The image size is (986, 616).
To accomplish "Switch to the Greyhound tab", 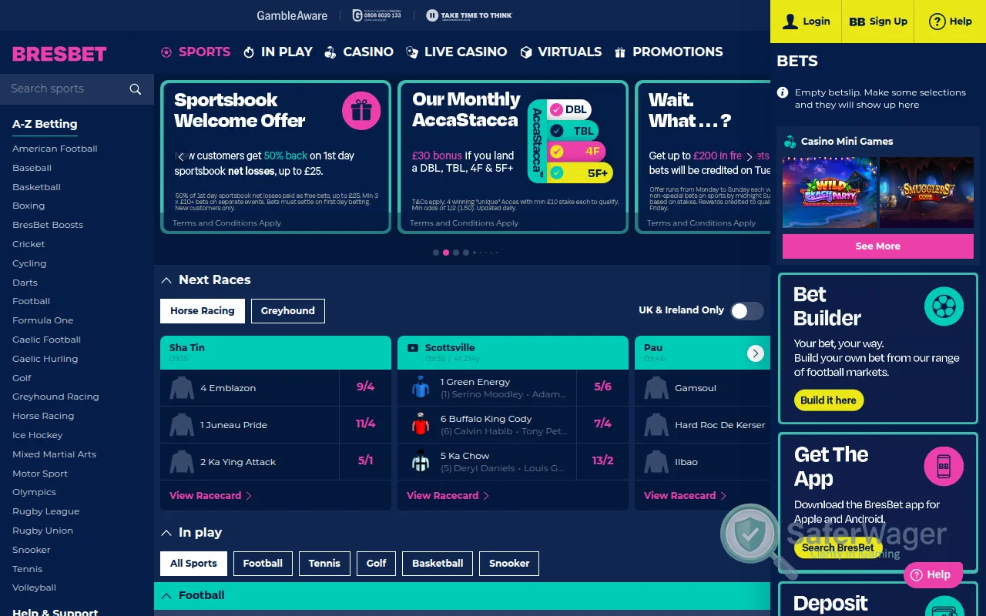I will [x=287, y=311].
